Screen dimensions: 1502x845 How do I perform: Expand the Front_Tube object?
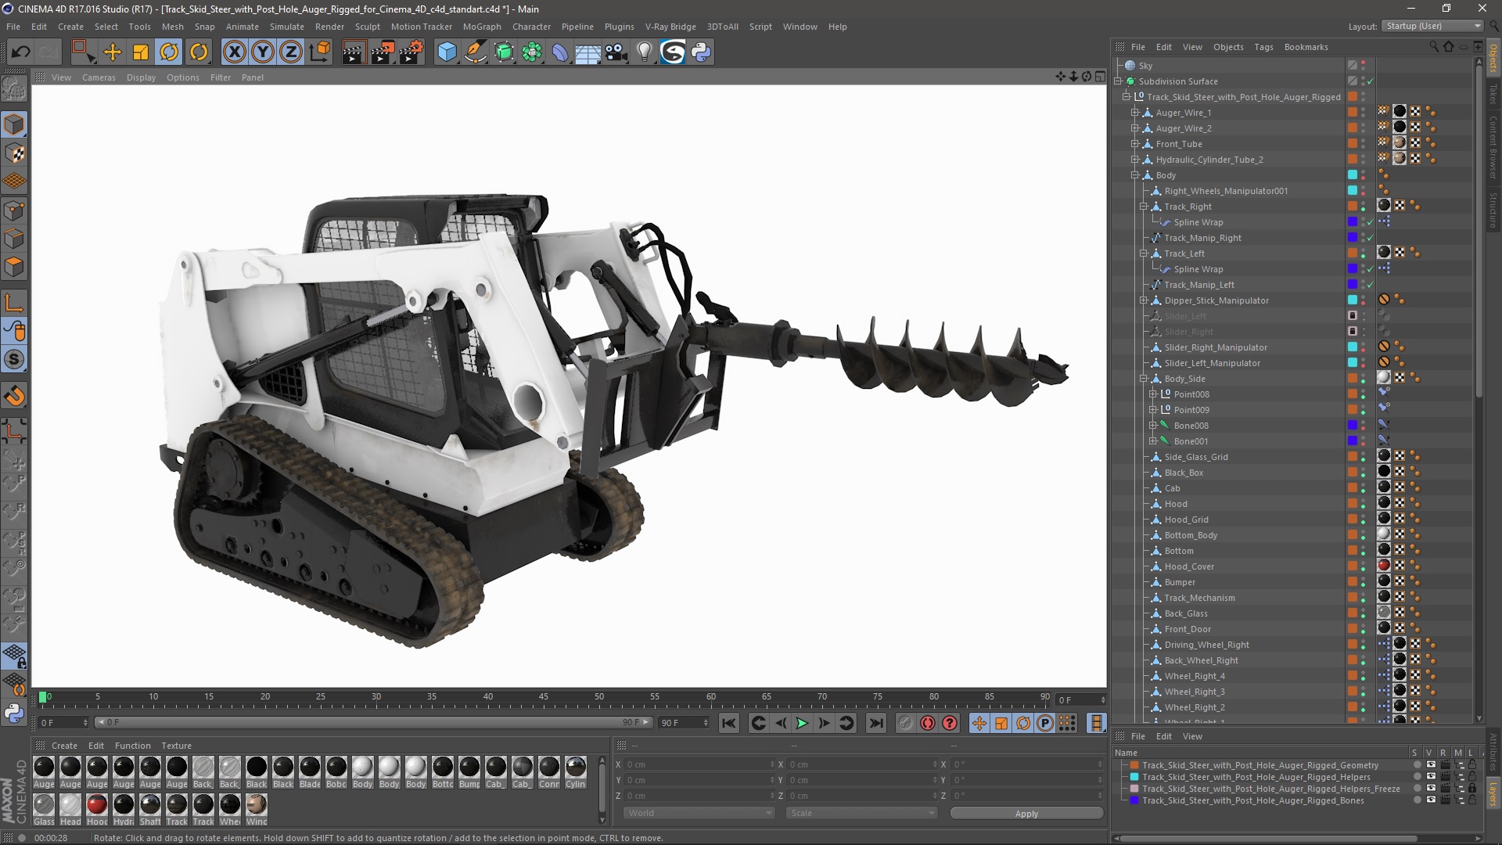[x=1134, y=144]
